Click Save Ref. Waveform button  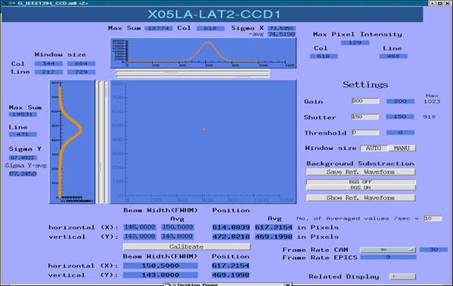pyautogui.click(x=361, y=172)
